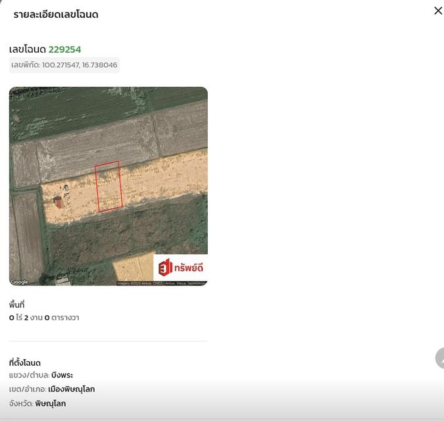Click the horizontal divider below area section

click(x=108, y=341)
